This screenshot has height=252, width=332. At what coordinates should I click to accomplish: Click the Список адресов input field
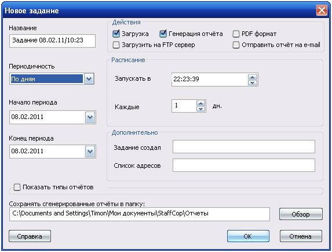[x=244, y=165]
